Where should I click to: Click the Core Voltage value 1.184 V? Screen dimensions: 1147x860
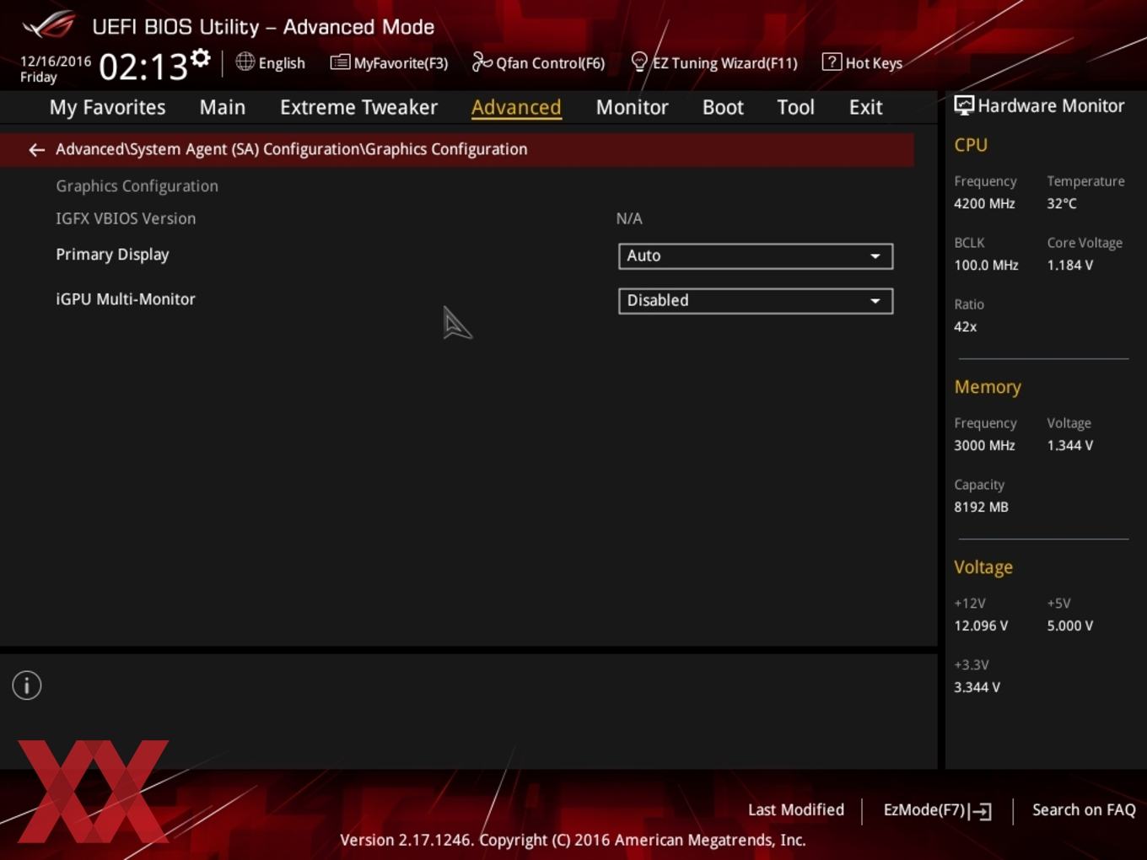[1069, 265]
